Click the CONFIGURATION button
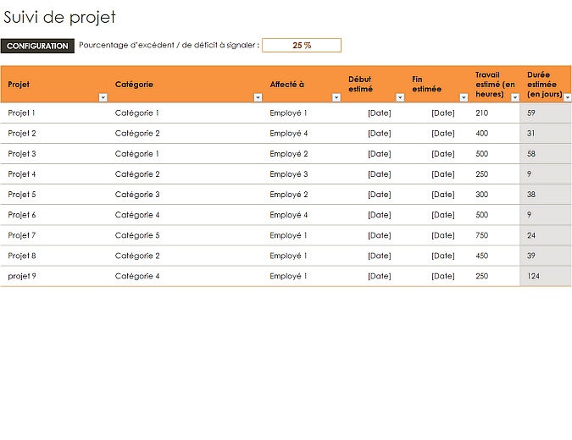572x440 pixels. pyautogui.click(x=37, y=46)
